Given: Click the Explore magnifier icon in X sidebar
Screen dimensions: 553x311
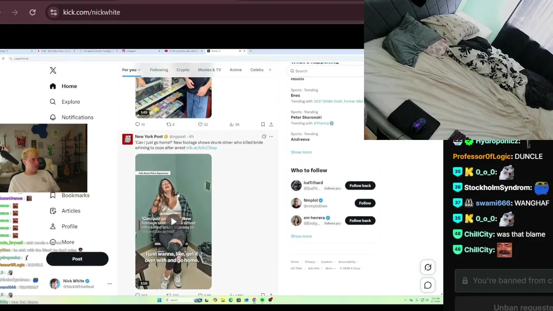Looking at the screenshot, I should point(53,102).
